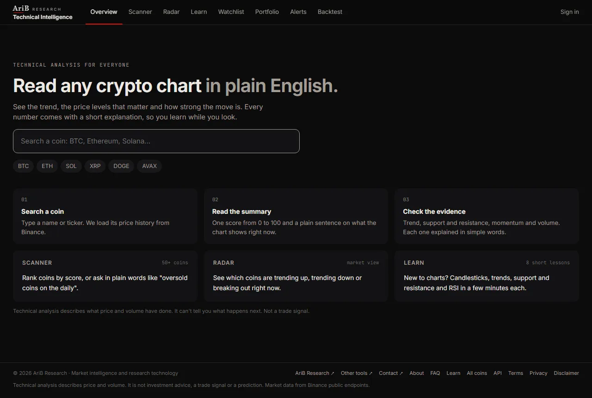Click the "market view" label
The height and width of the screenshot is (398, 592).
[x=363, y=263]
